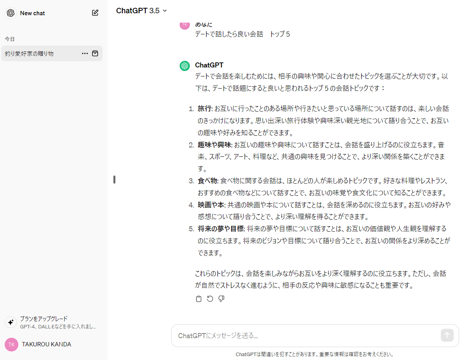Click the 今日 section heading
472x360 pixels.
click(x=10, y=39)
